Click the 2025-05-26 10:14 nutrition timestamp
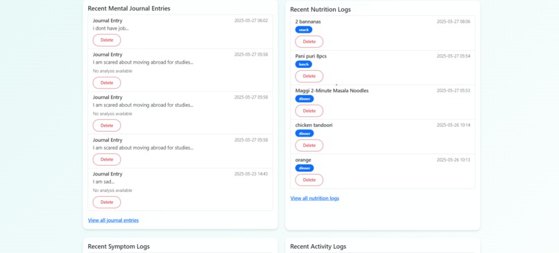This screenshot has width=559, height=253. pyautogui.click(x=454, y=125)
